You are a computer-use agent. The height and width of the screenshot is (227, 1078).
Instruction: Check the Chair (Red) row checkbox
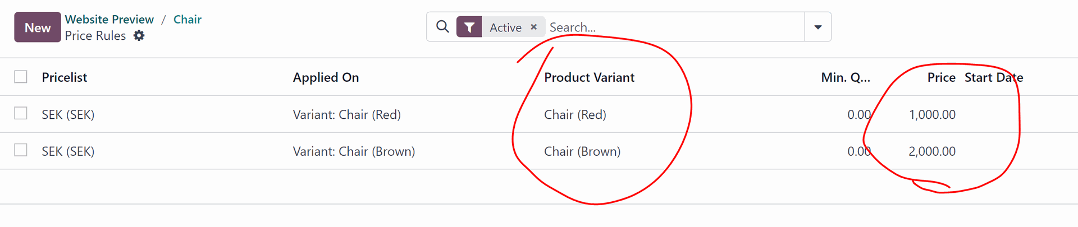[21, 113]
